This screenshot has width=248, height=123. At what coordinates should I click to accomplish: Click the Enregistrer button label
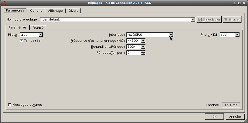point(211,19)
